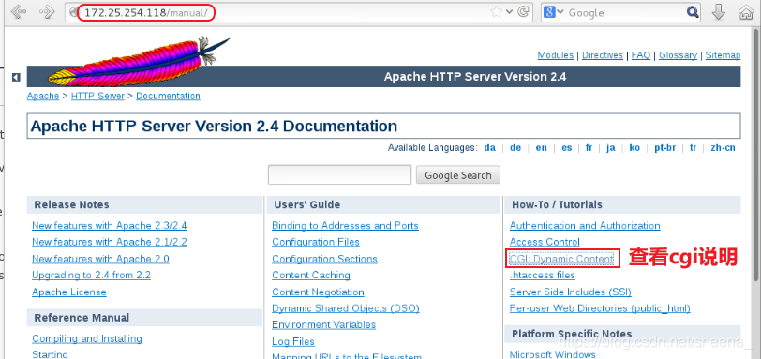Image resolution: width=761 pixels, height=359 pixels.
Task: Open the Sitemap link
Action: point(723,55)
